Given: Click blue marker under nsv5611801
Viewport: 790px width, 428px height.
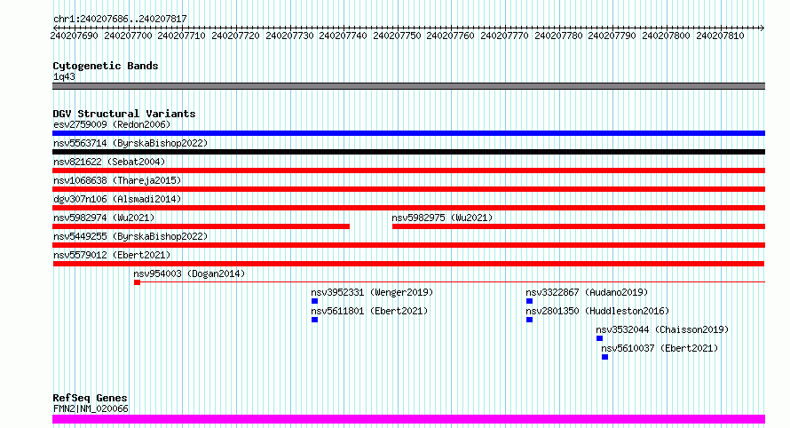Looking at the screenshot, I should coord(315,320).
